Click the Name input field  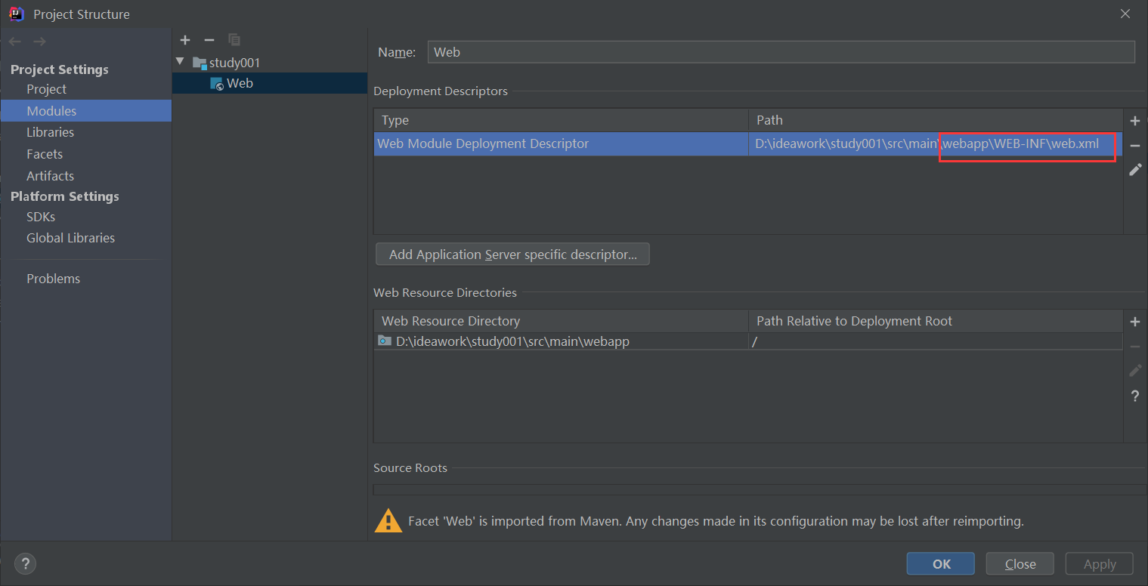pos(780,52)
